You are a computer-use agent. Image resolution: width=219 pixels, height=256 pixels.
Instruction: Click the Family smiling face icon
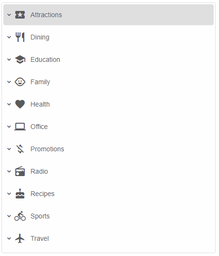click(20, 82)
